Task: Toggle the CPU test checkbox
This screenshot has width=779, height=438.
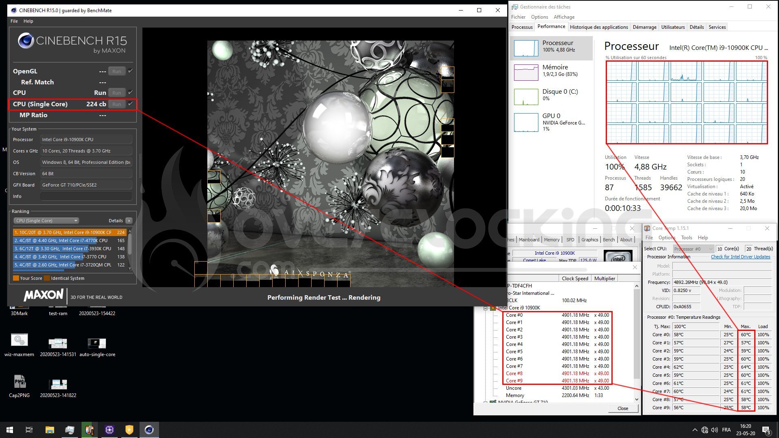Action: [x=131, y=92]
